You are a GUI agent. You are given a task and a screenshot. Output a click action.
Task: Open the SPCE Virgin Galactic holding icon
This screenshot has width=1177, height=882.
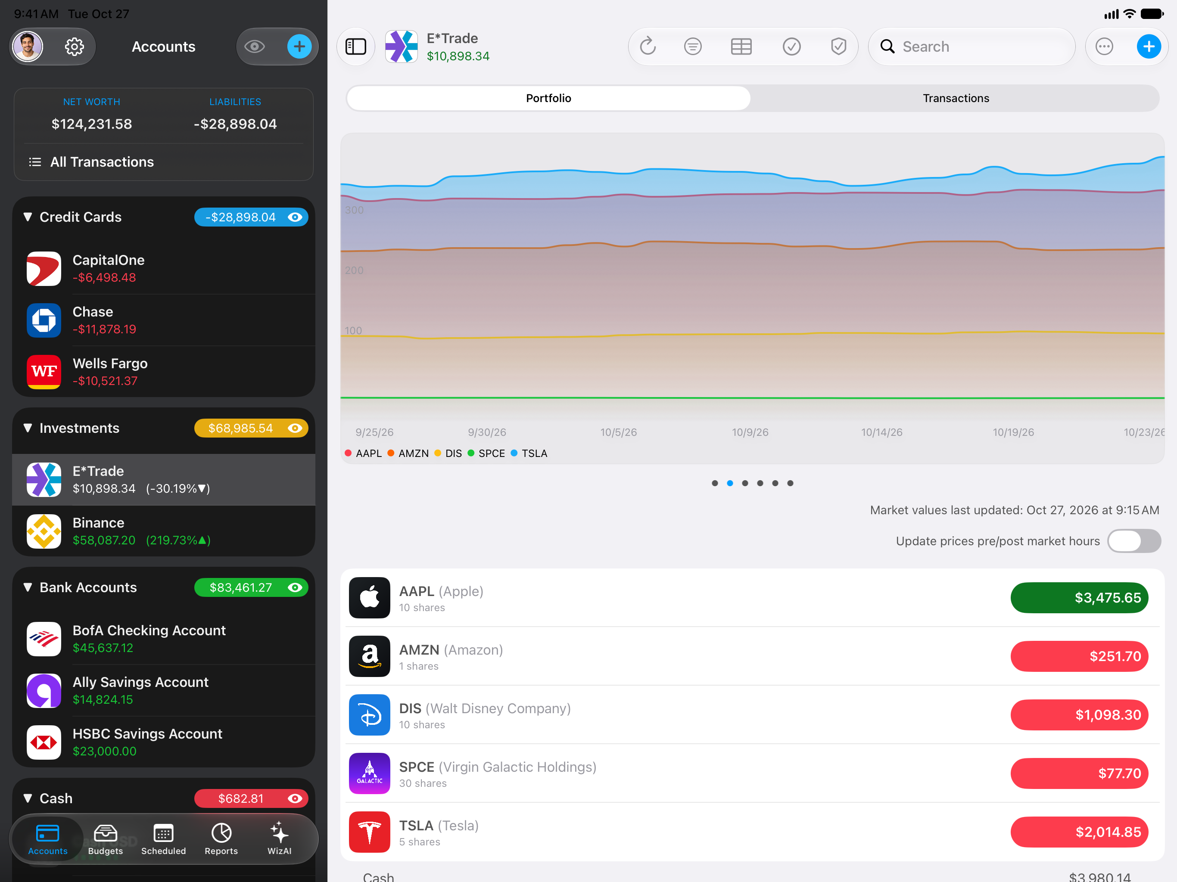coord(370,773)
